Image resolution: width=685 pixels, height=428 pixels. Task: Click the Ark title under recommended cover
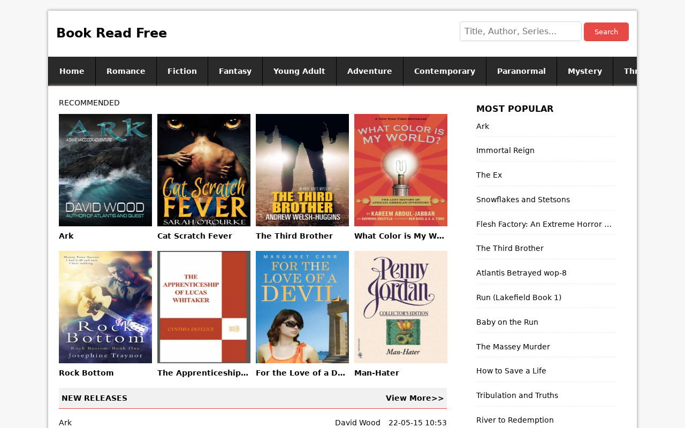pos(66,236)
